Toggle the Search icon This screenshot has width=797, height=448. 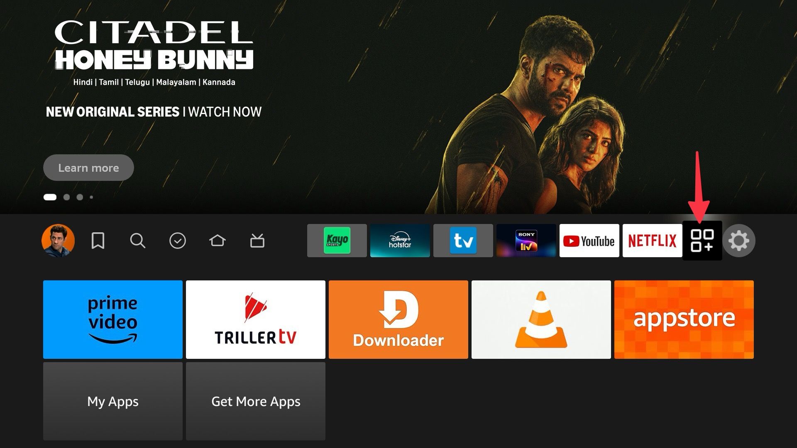pos(138,241)
